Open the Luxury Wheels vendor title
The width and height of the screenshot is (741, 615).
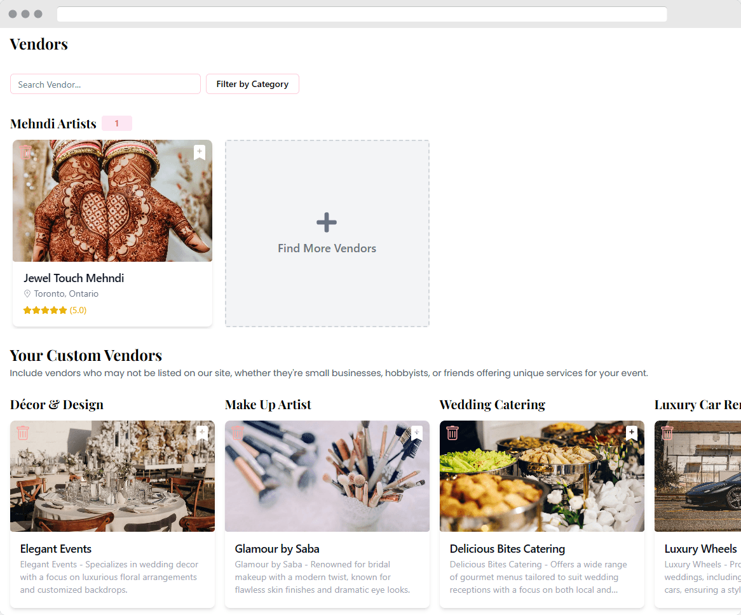click(700, 549)
